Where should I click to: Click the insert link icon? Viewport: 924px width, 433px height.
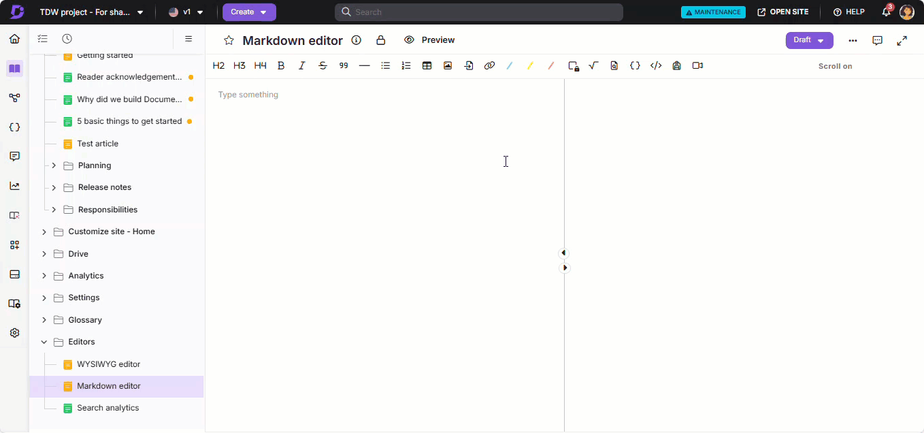(x=489, y=66)
